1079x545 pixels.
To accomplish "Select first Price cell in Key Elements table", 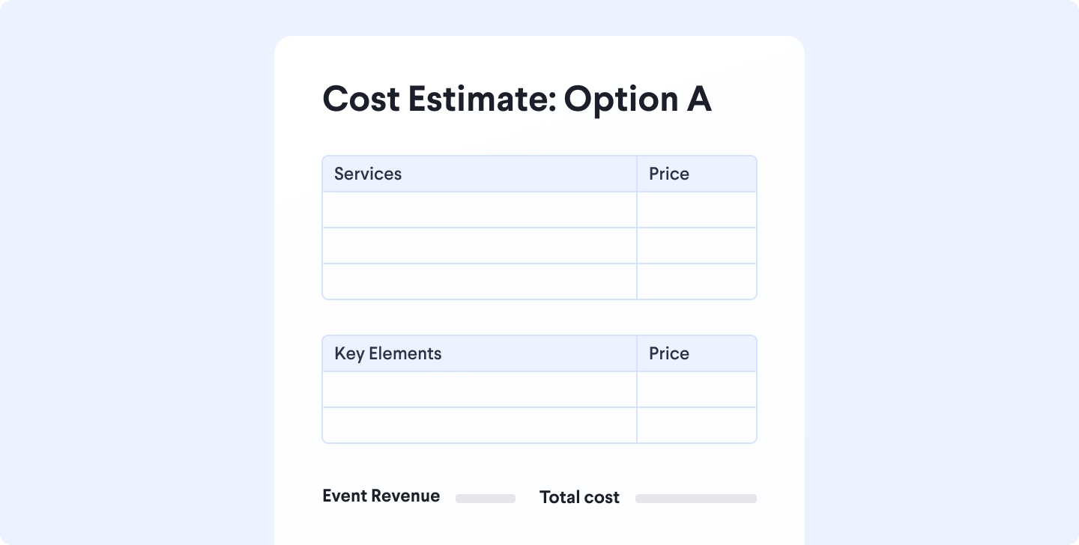I will click(x=696, y=389).
